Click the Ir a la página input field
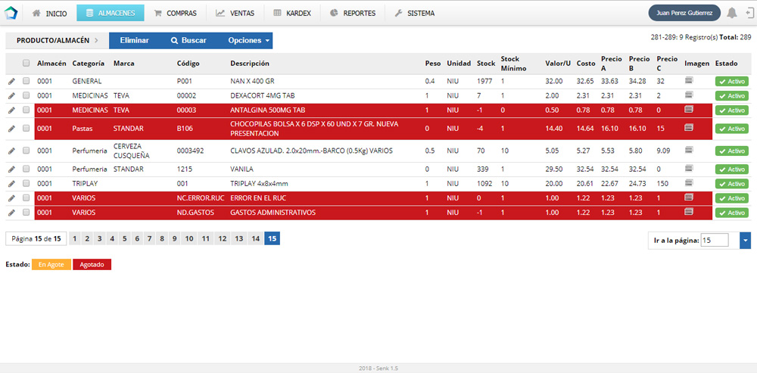 715,240
